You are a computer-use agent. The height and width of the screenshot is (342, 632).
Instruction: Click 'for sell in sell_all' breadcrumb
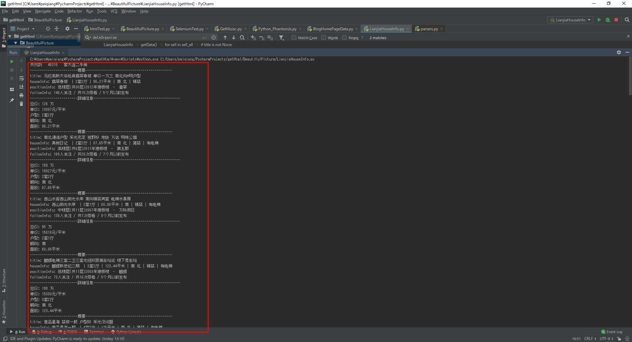pos(179,45)
